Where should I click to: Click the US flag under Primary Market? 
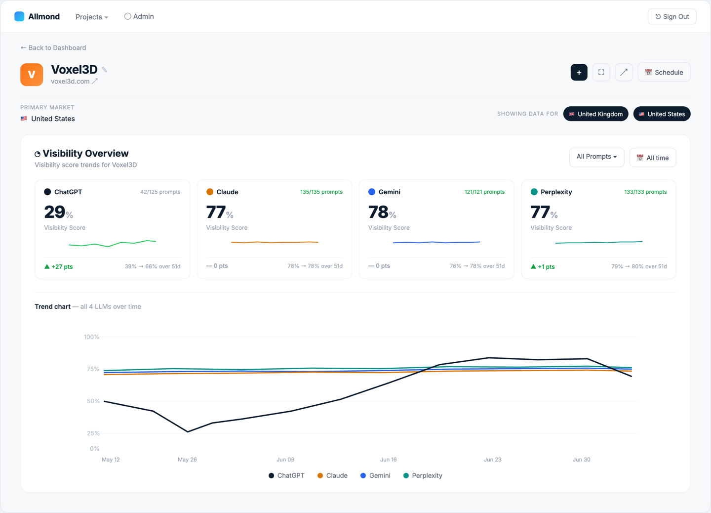24,119
